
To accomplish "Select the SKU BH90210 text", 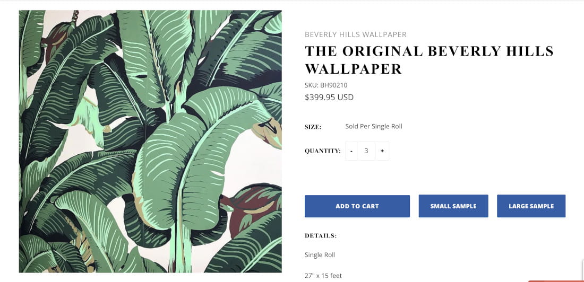I will tap(326, 85).
